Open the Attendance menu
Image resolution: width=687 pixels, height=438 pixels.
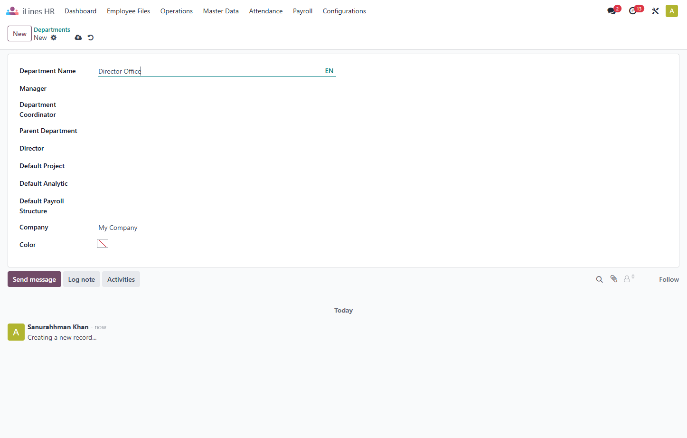click(266, 11)
